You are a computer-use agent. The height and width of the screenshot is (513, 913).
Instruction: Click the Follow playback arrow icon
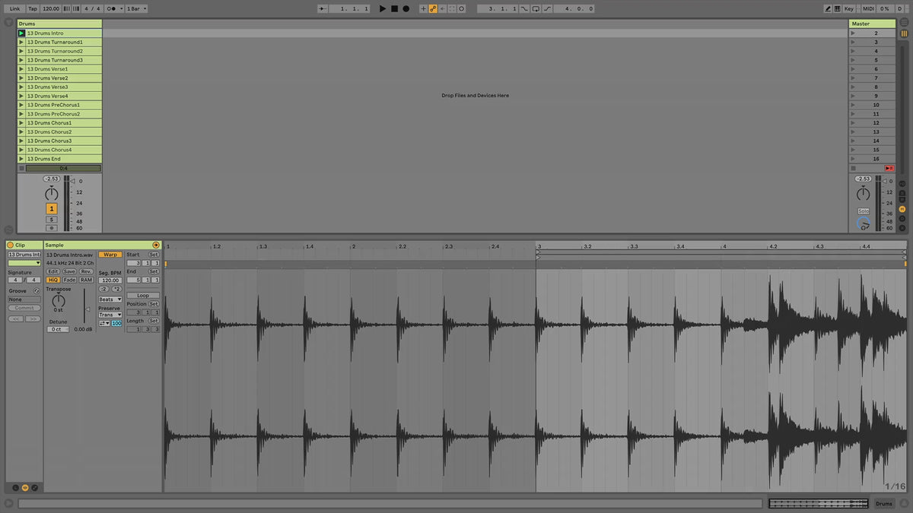(323, 8)
